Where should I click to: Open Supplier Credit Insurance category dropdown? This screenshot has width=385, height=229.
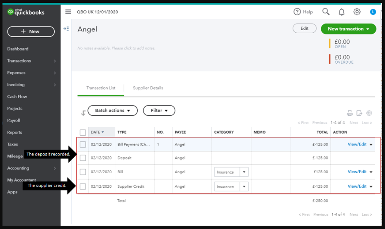click(244, 186)
